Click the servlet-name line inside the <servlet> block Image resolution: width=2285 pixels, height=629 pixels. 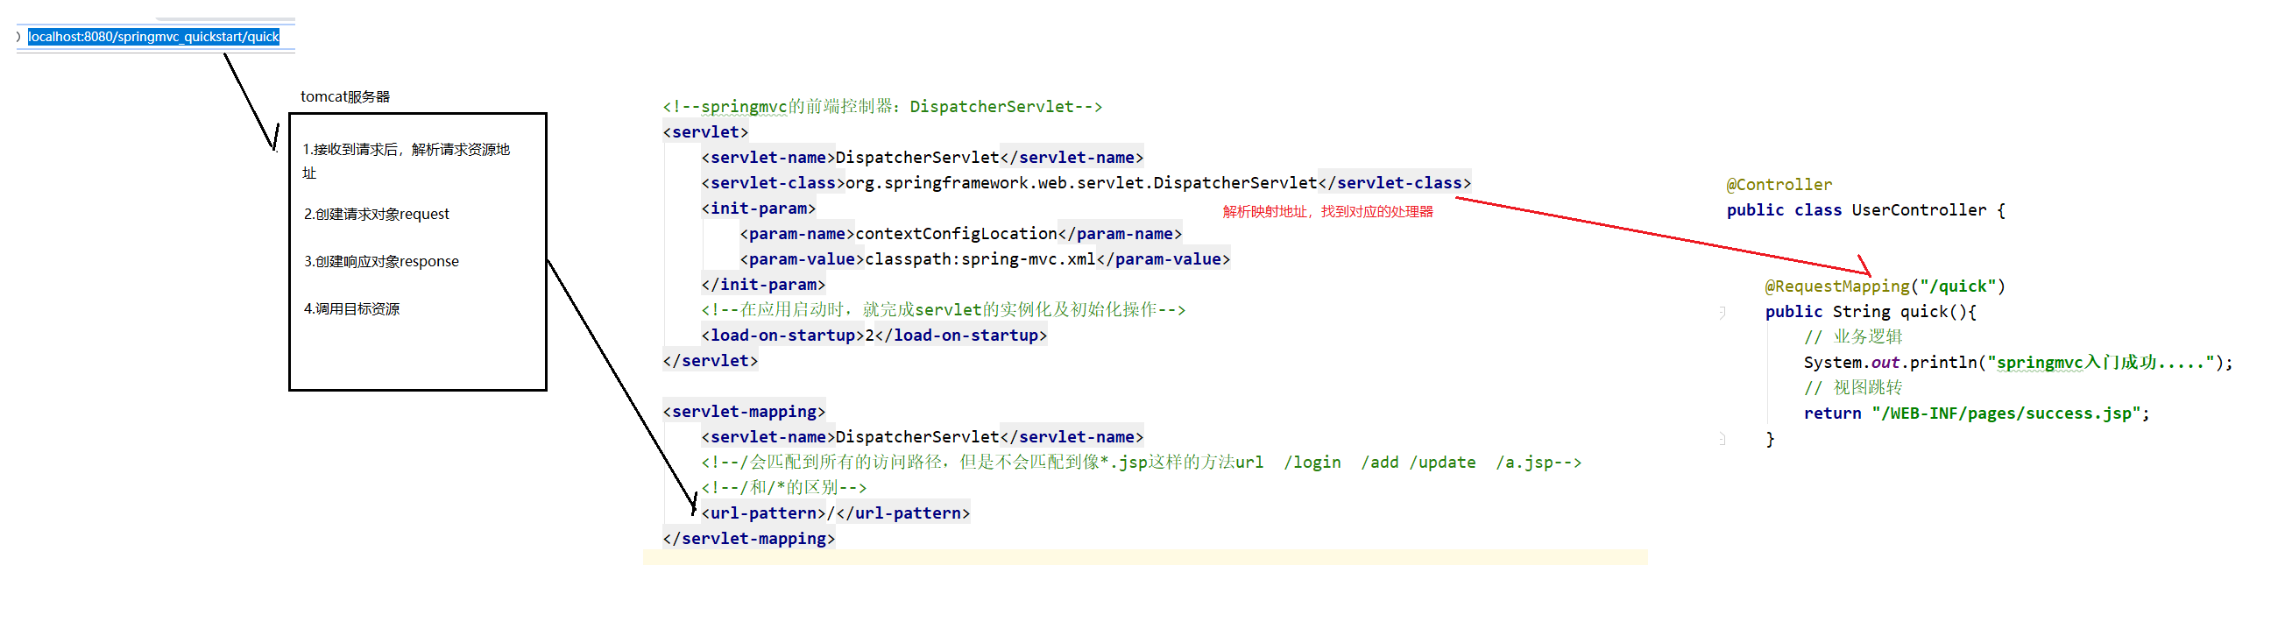click(922, 157)
